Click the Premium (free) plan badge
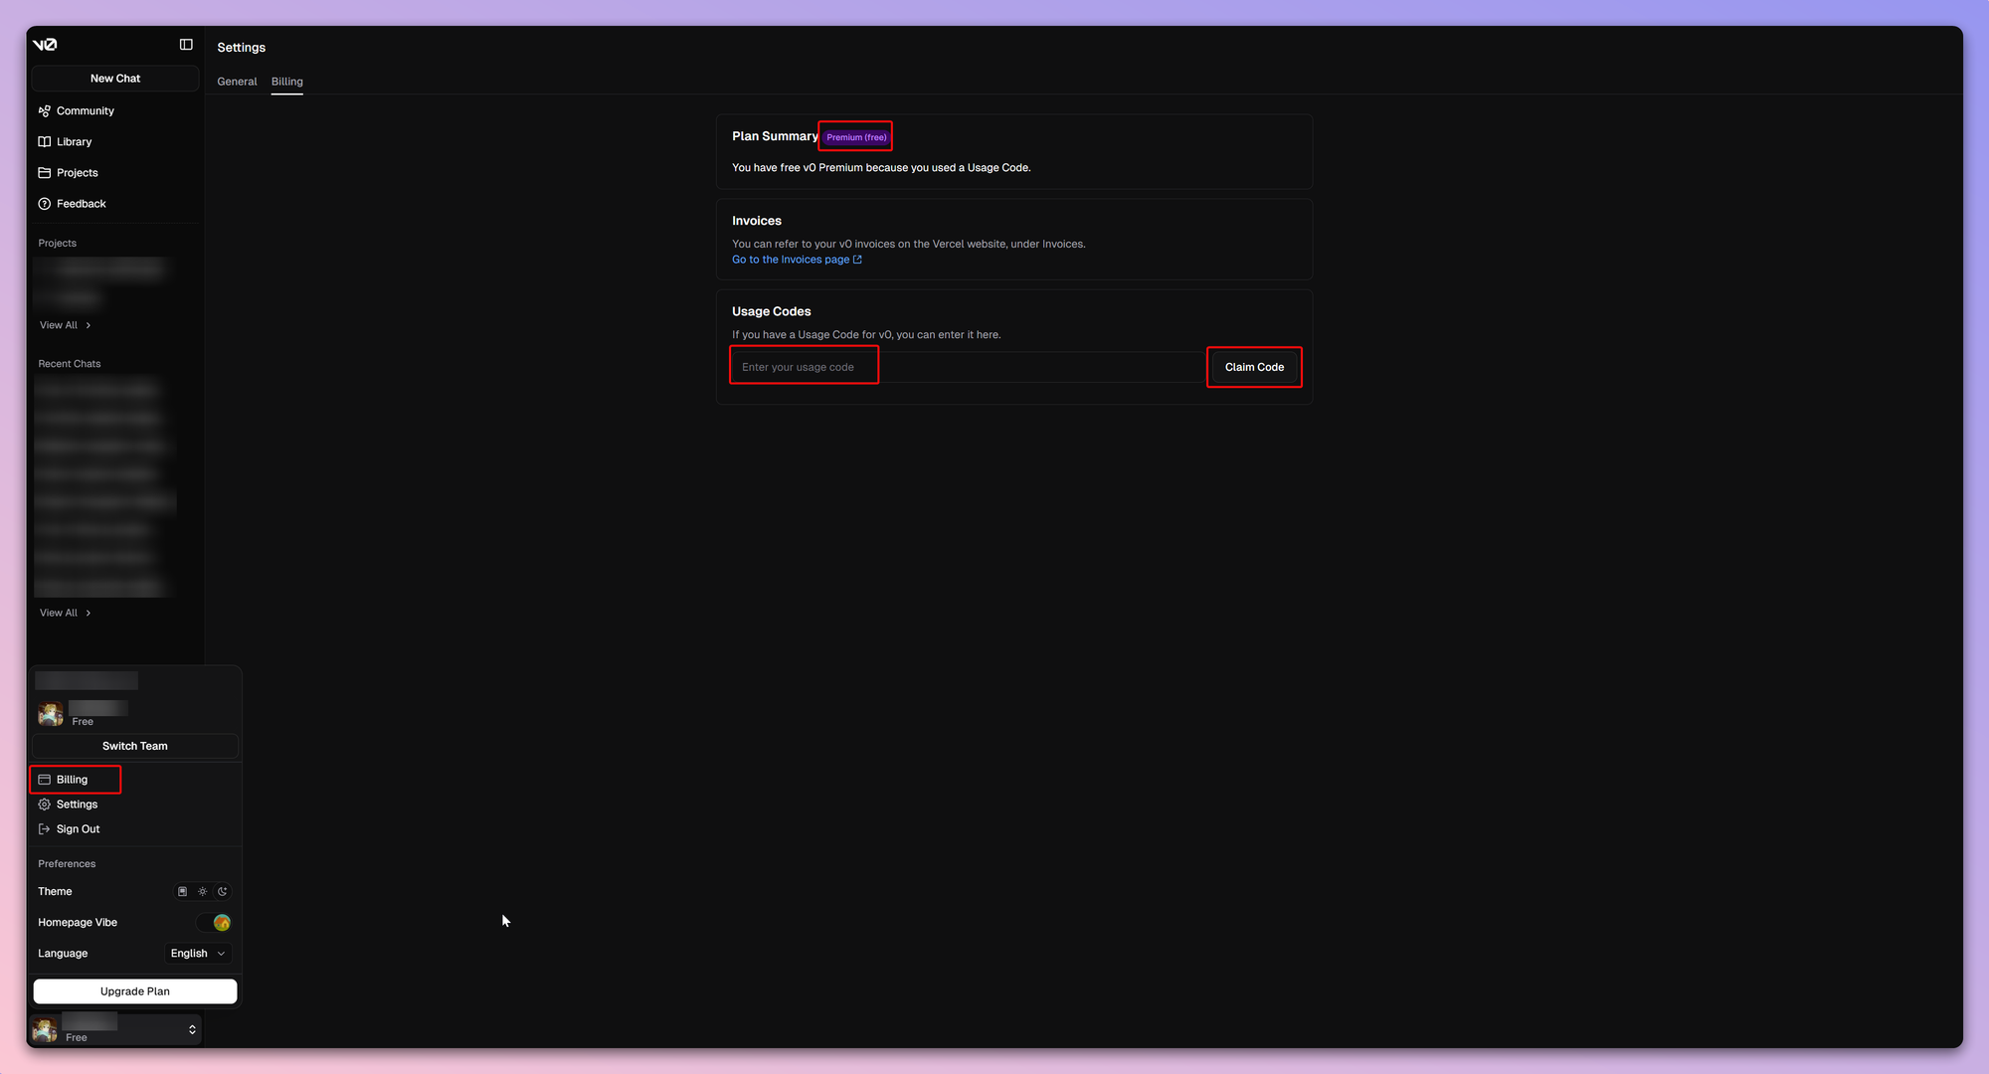Viewport: 1989px width, 1074px height. (x=856, y=137)
